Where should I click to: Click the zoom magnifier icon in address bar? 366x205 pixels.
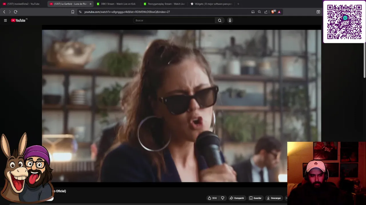[x=259, y=12]
